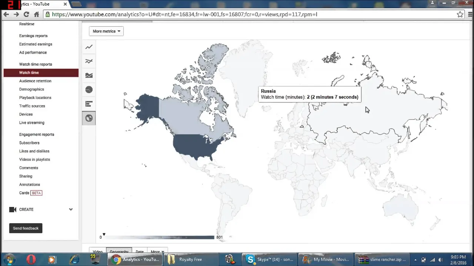Open the film reel taskbar application
The image size is (474, 266).
[230, 259]
